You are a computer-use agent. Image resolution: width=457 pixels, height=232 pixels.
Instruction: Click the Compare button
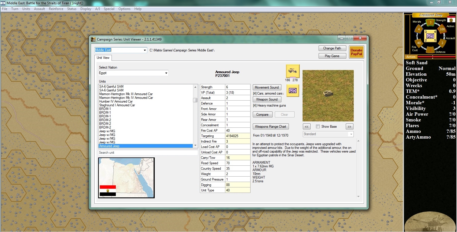tap(262, 115)
